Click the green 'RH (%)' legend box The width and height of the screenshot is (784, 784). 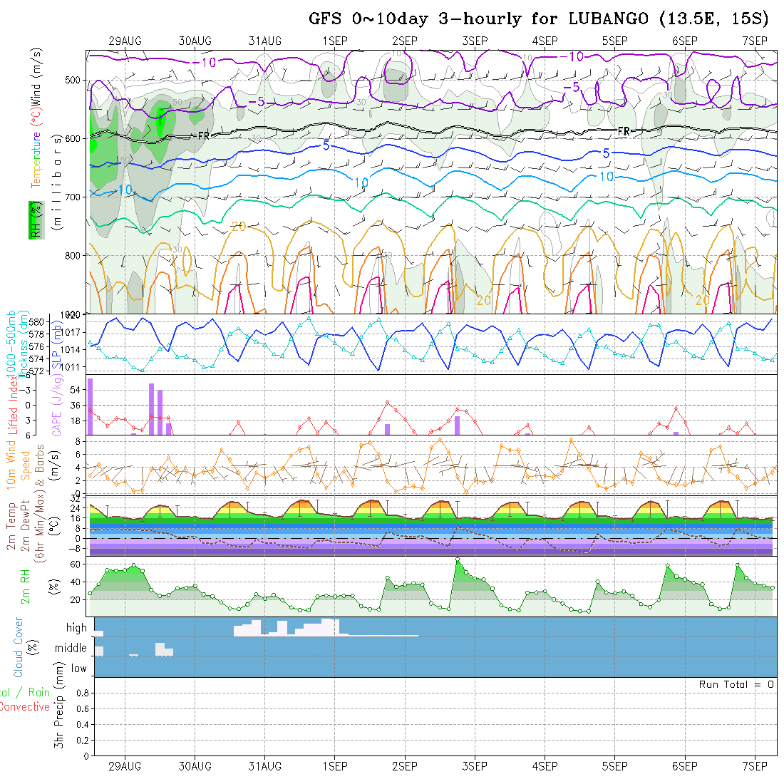36,220
